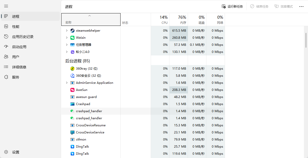The height and width of the screenshot is (158, 308).
Task: Open the three-dot more options menu
Action: [301, 7]
